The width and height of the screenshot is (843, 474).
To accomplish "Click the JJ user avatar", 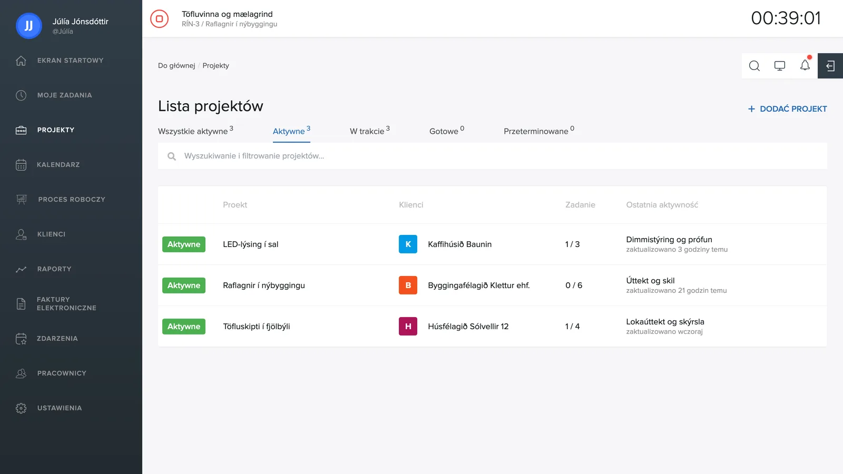I will tap(29, 26).
